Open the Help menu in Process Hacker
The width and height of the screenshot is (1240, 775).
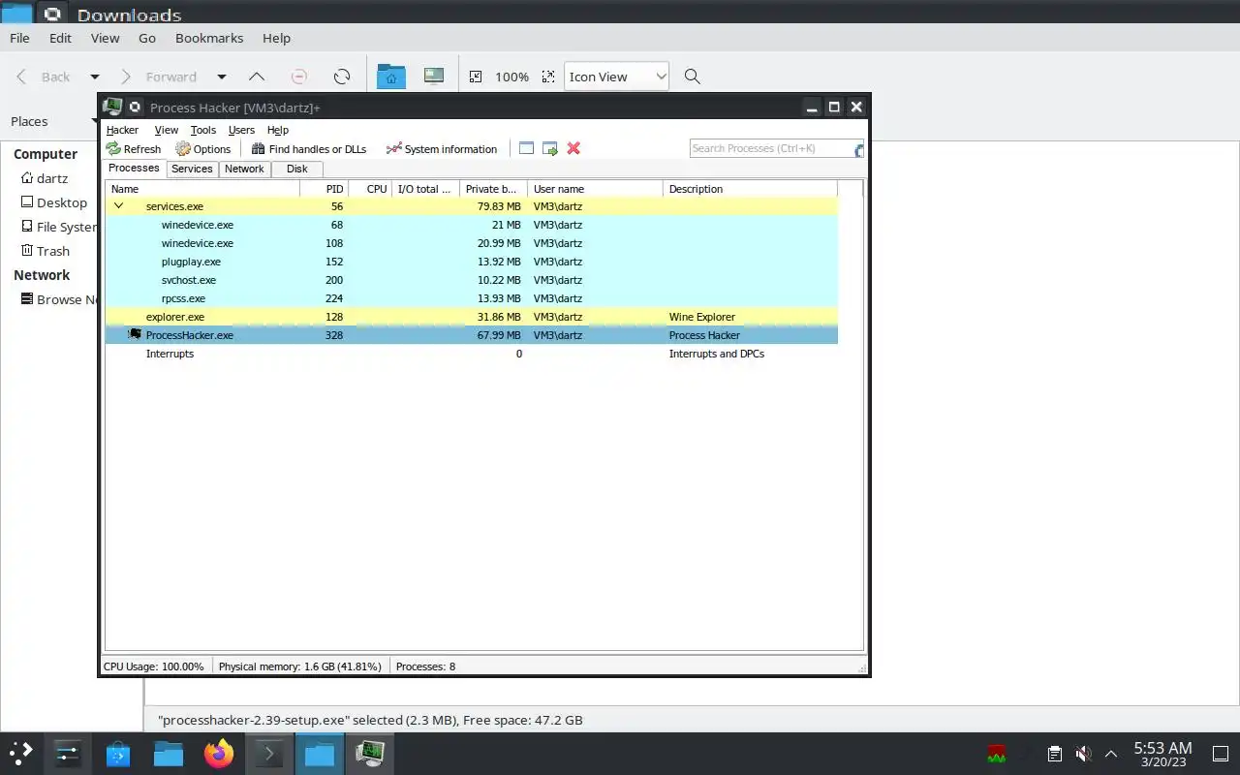(x=278, y=130)
